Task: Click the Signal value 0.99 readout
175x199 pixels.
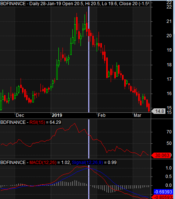Action: [x=112, y=163]
